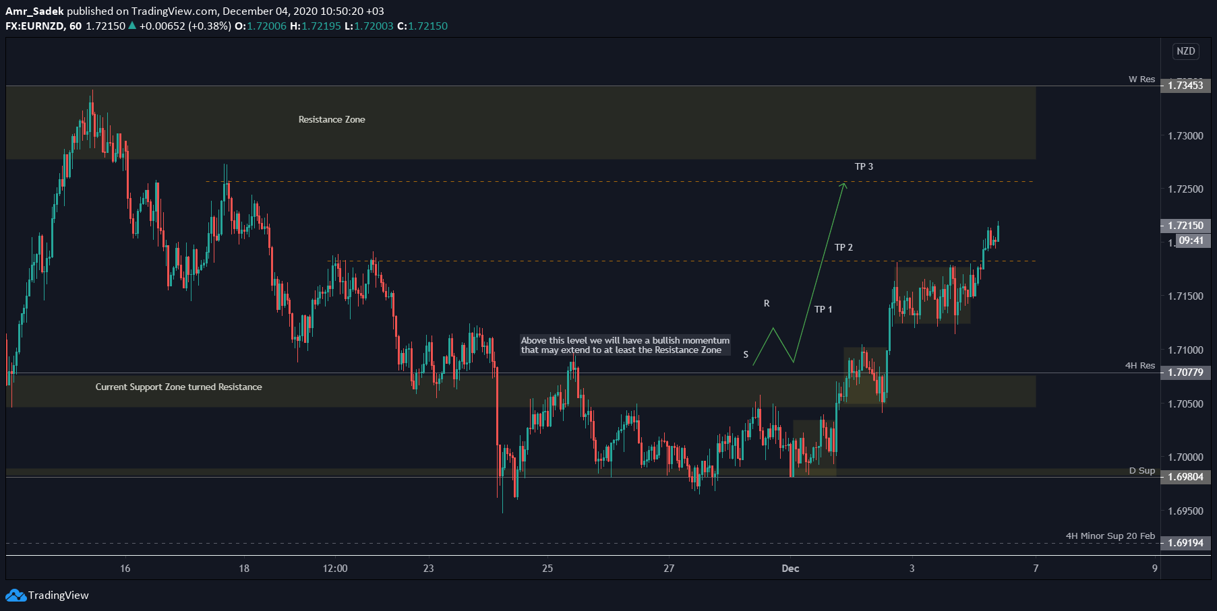Click the '4H Res' line label
This screenshot has height=611, width=1217.
(x=1139, y=366)
